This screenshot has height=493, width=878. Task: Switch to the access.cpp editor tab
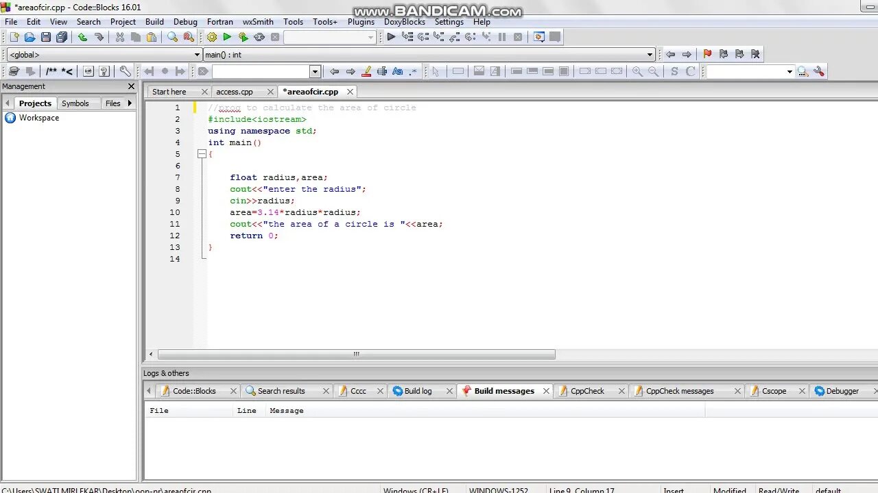[235, 92]
